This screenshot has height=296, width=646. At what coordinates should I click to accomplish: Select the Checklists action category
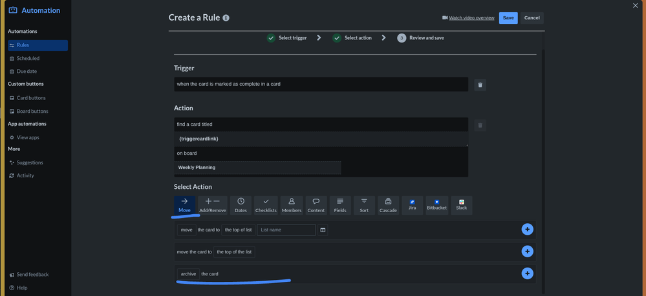(266, 205)
